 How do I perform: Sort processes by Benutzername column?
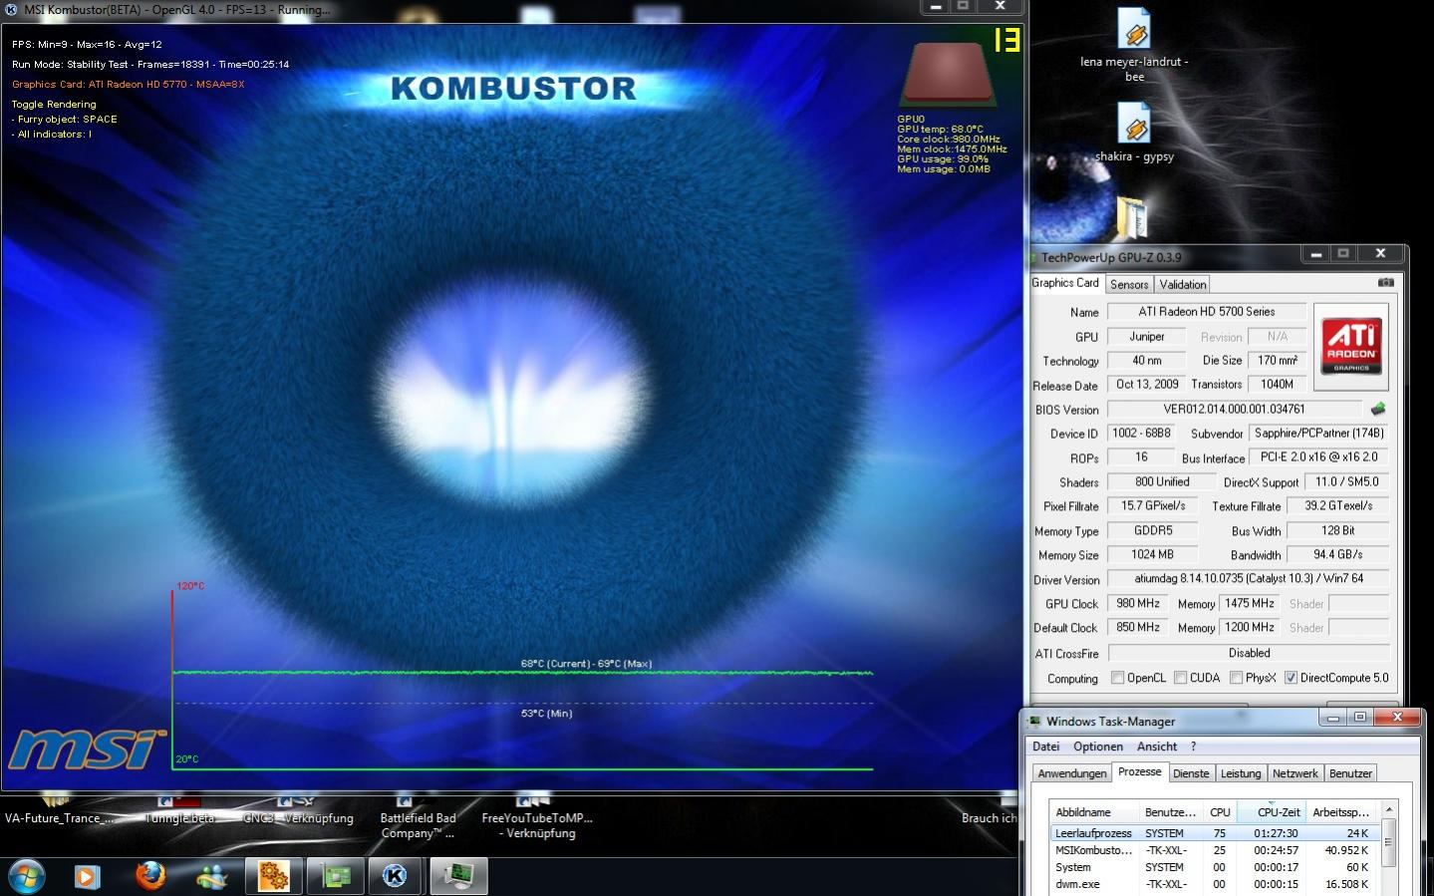[x=1170, y=812]
